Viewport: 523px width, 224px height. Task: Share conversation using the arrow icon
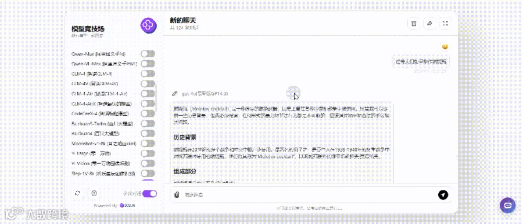click(429, 23)
